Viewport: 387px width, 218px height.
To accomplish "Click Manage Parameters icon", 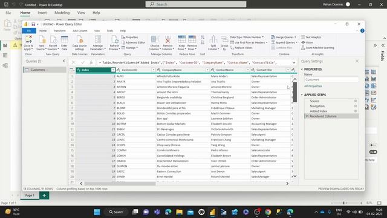I will click(x=98, y=39).
